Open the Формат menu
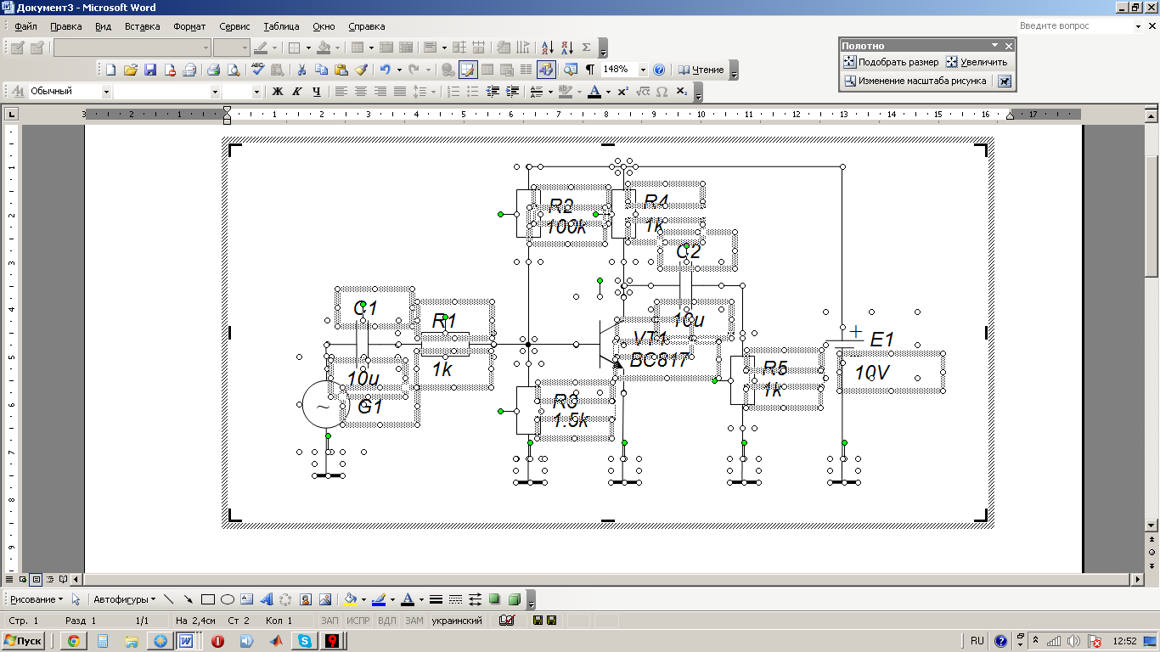 coord(189,26)
